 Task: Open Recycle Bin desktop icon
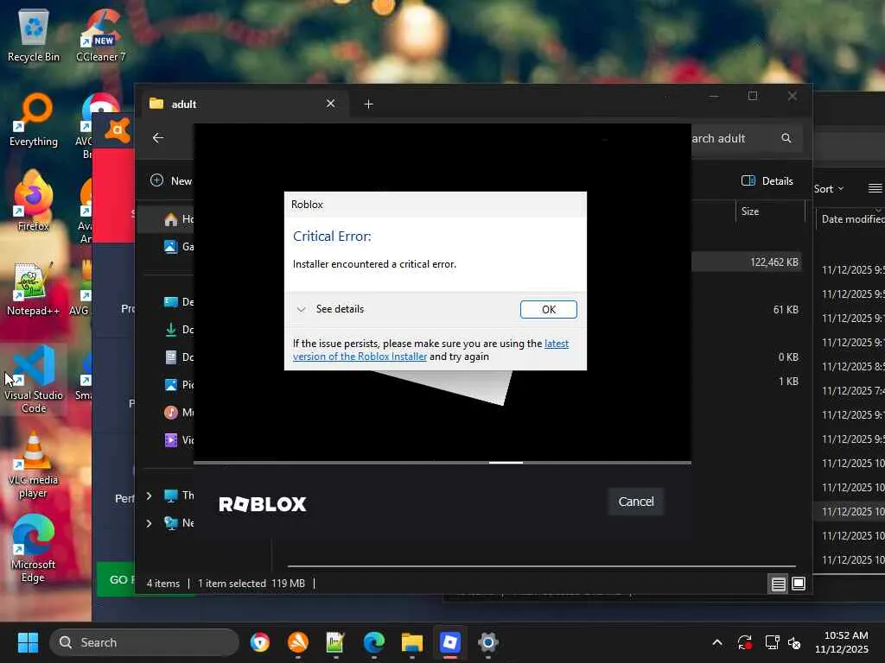[x=34, y=36]
